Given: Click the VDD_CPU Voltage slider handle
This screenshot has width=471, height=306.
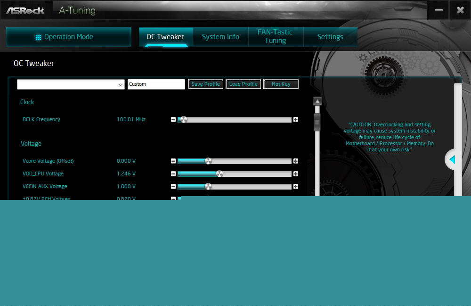Looking at the screenshot, I should 219,174.
